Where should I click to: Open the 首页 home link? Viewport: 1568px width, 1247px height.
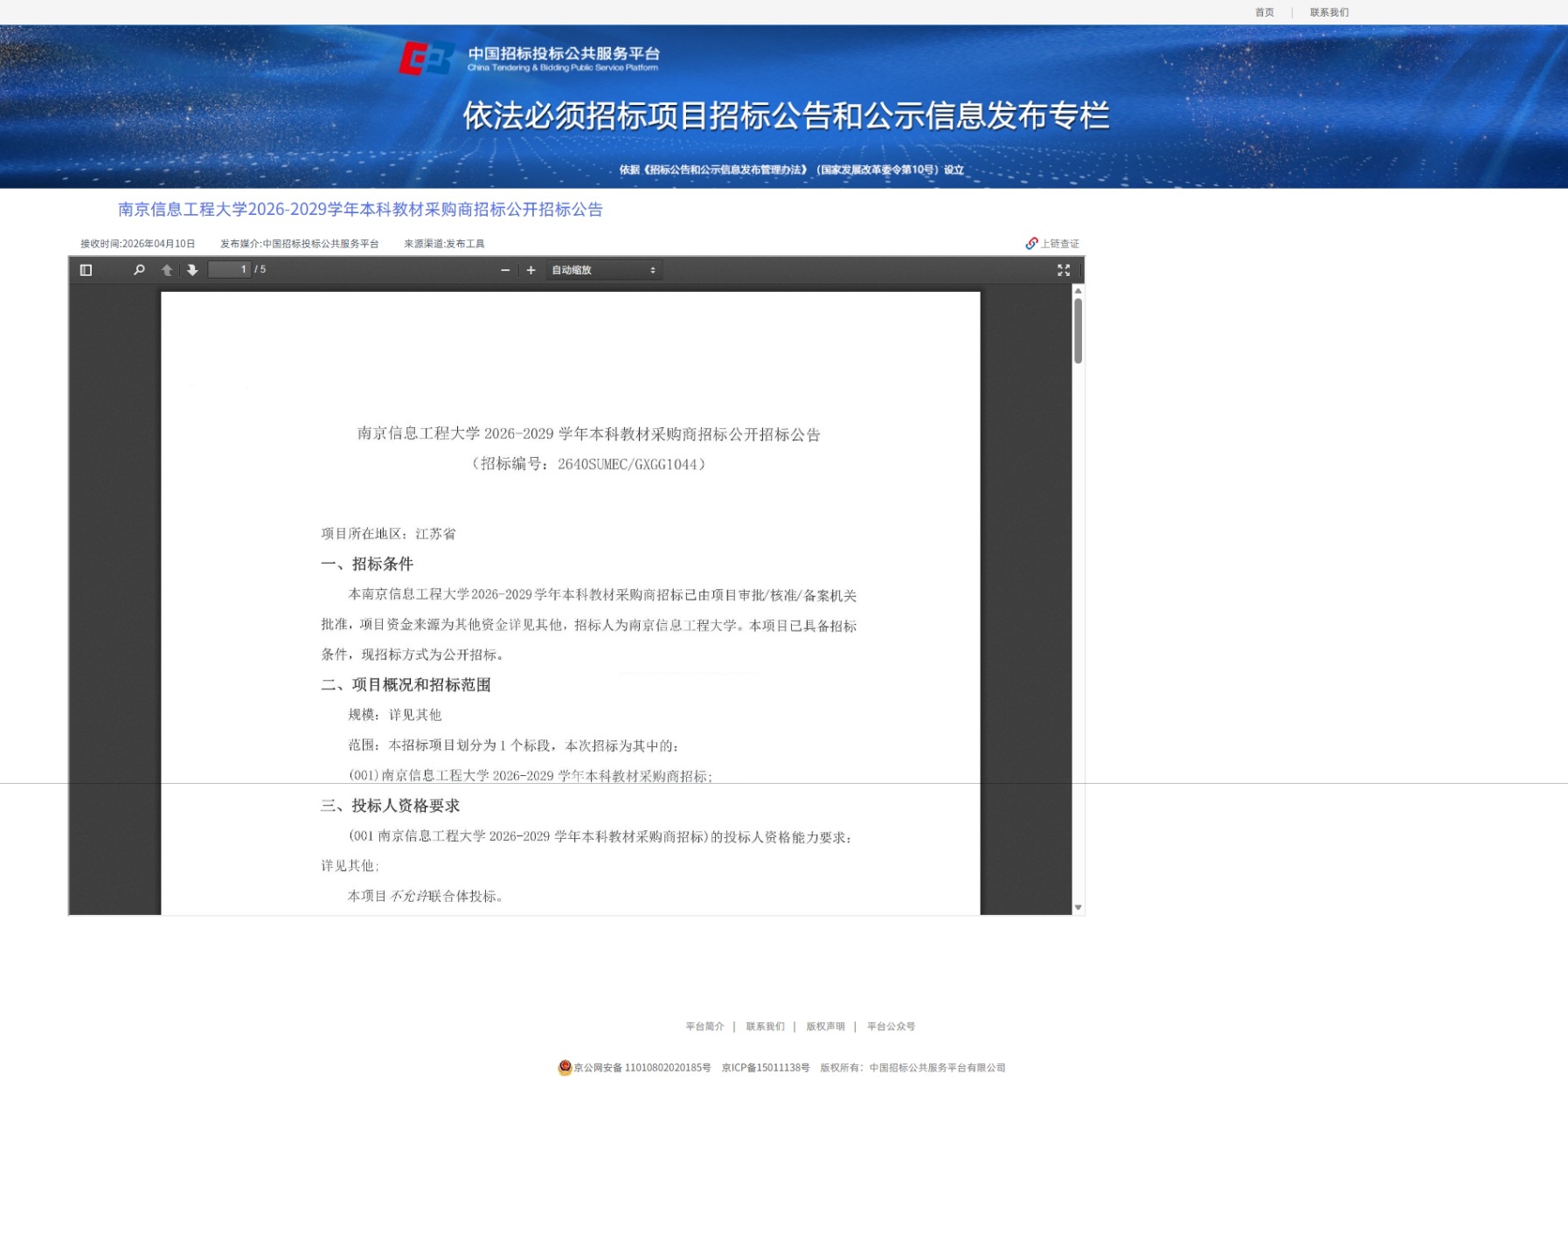click(x=1264, y=12)
